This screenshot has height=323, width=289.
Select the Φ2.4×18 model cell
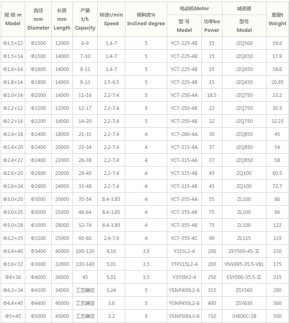[13, 134]
